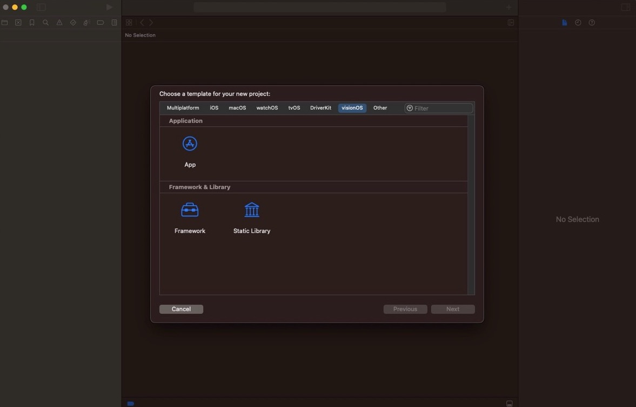Show the File inspector icon
636x407 pixels.
565,23
